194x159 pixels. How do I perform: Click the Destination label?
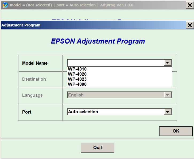[x=34, y=79]
